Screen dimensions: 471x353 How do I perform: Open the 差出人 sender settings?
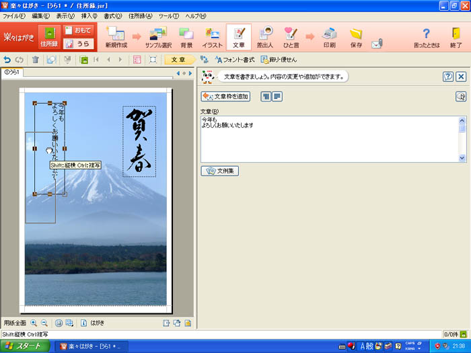coord(266,37)
